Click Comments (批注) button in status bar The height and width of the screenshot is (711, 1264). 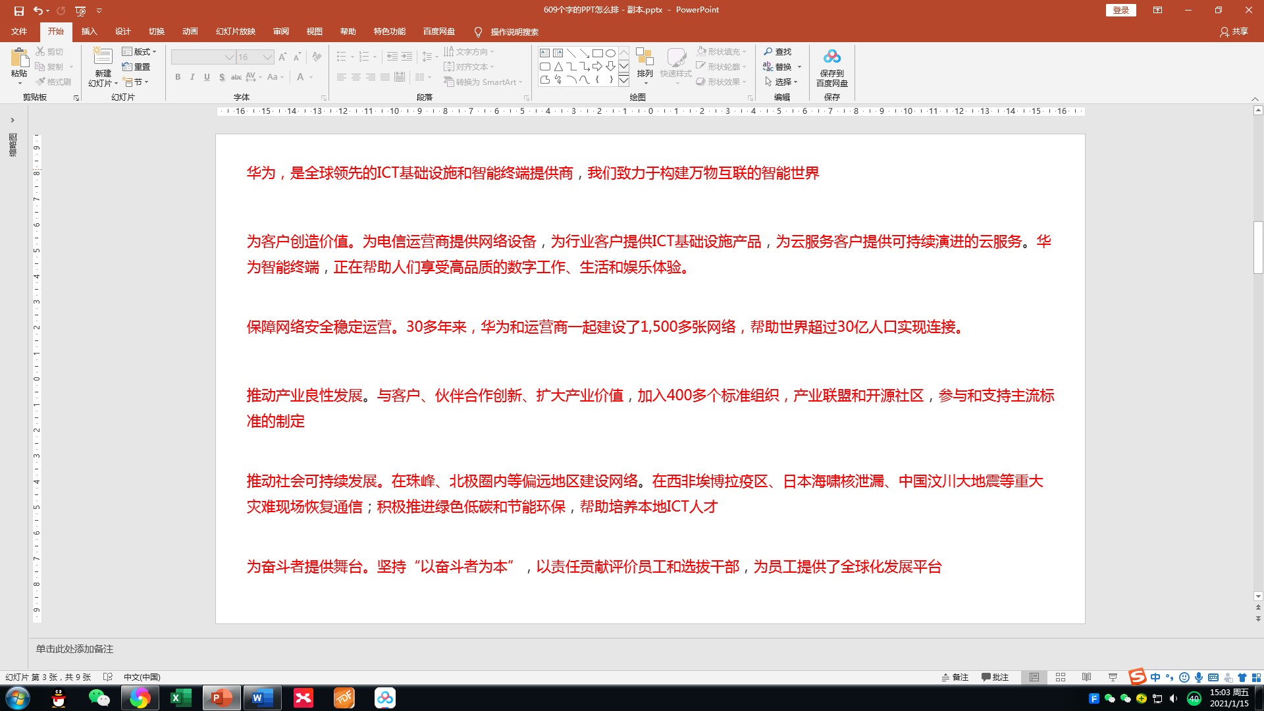(x=995, y=677)
